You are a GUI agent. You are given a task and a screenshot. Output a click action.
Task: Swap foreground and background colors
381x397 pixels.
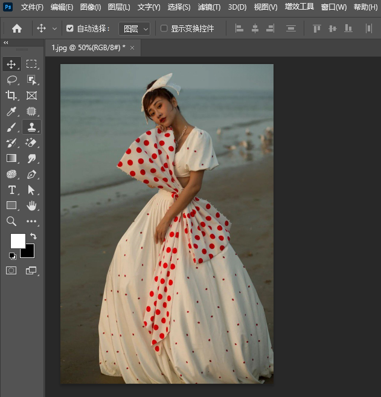[x=33, y=236]
